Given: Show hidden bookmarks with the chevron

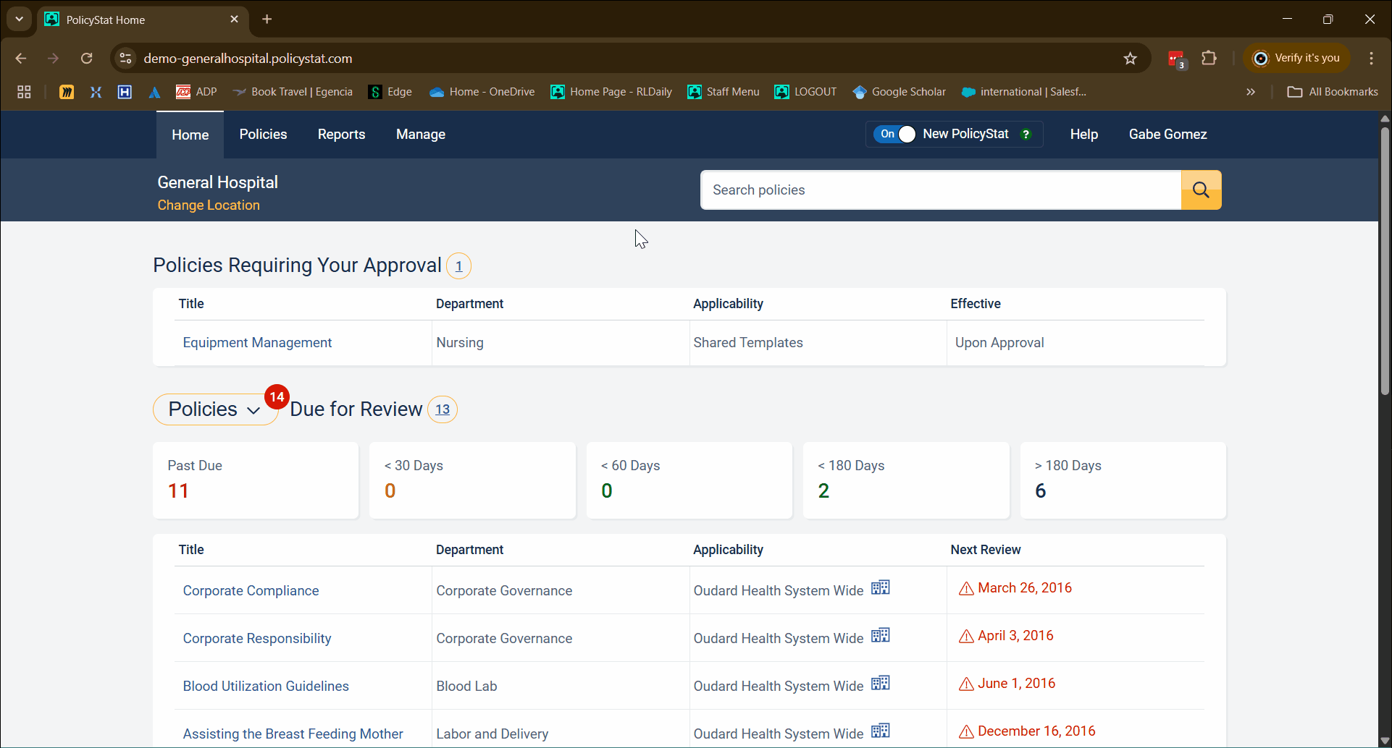Looking at the screenshot, I should click(x=1250, y=92).
